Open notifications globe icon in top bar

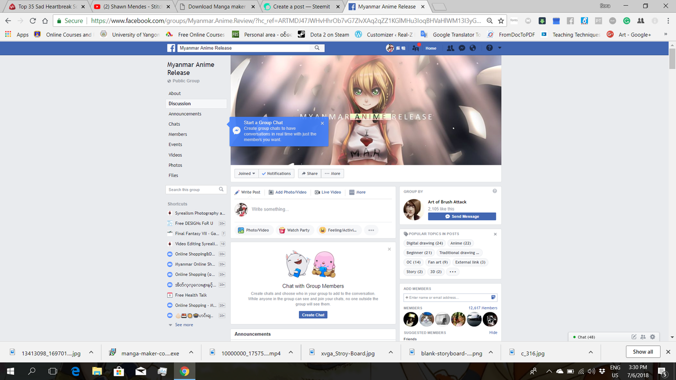[473, 48]
